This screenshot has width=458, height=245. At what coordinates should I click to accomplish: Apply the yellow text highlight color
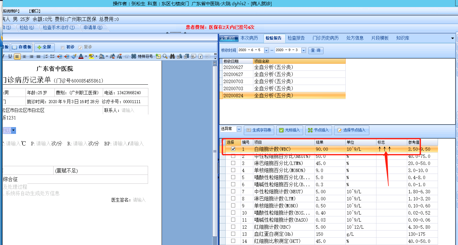(91, 56)
